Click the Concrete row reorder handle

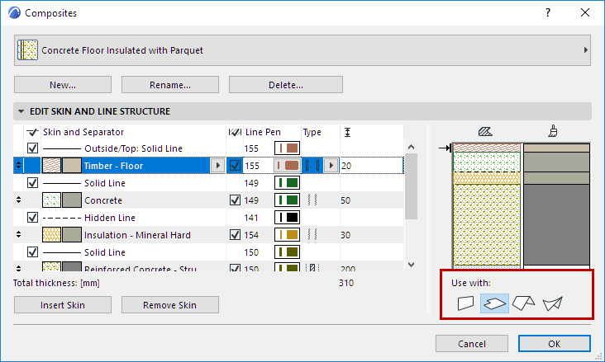pos(18,200)
